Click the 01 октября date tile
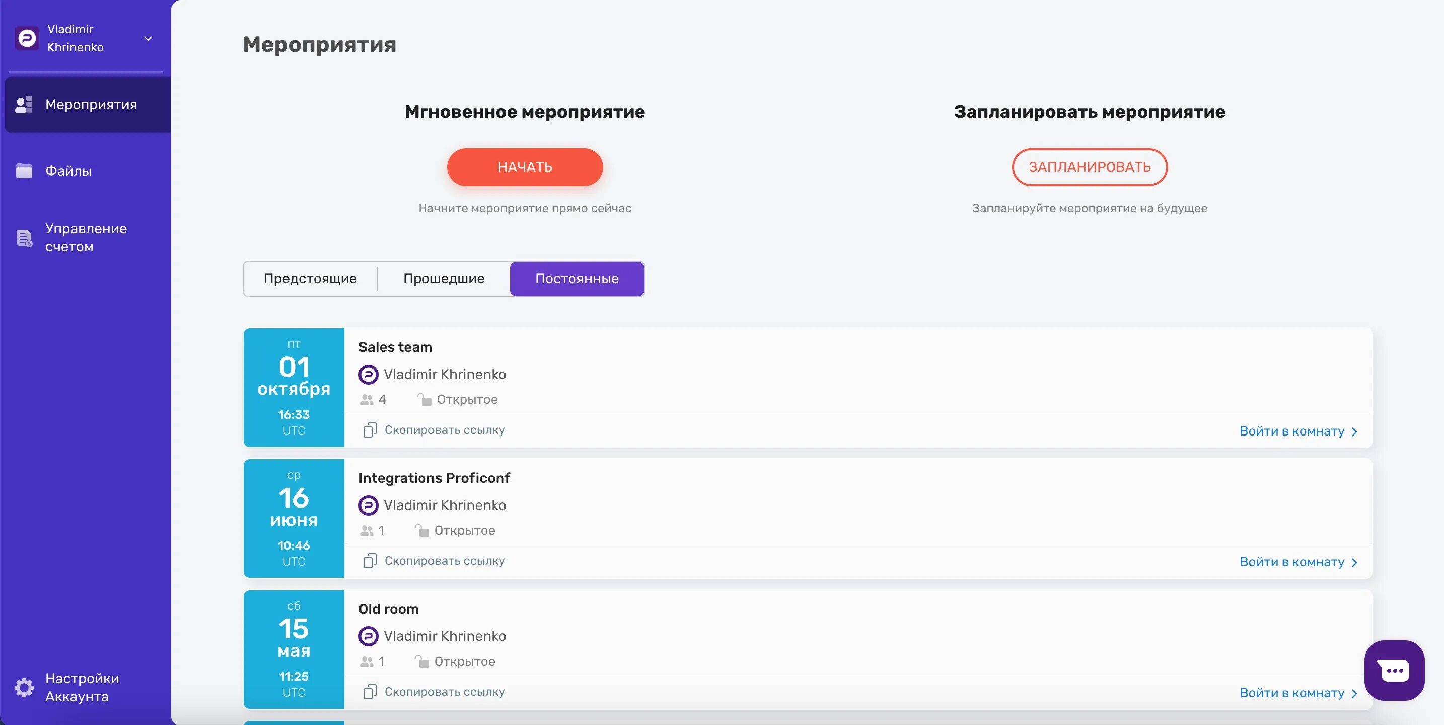The image size is (1444, 725). tap(294, 387)
